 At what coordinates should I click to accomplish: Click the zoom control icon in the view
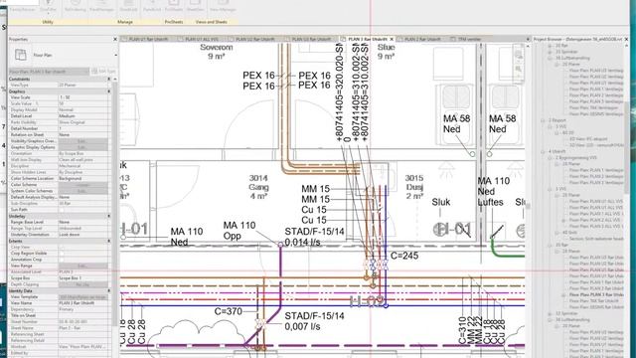(x=519, y=70)
